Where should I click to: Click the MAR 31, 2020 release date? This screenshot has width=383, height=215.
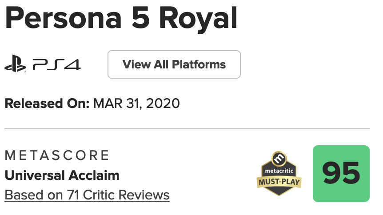[137, 104]
